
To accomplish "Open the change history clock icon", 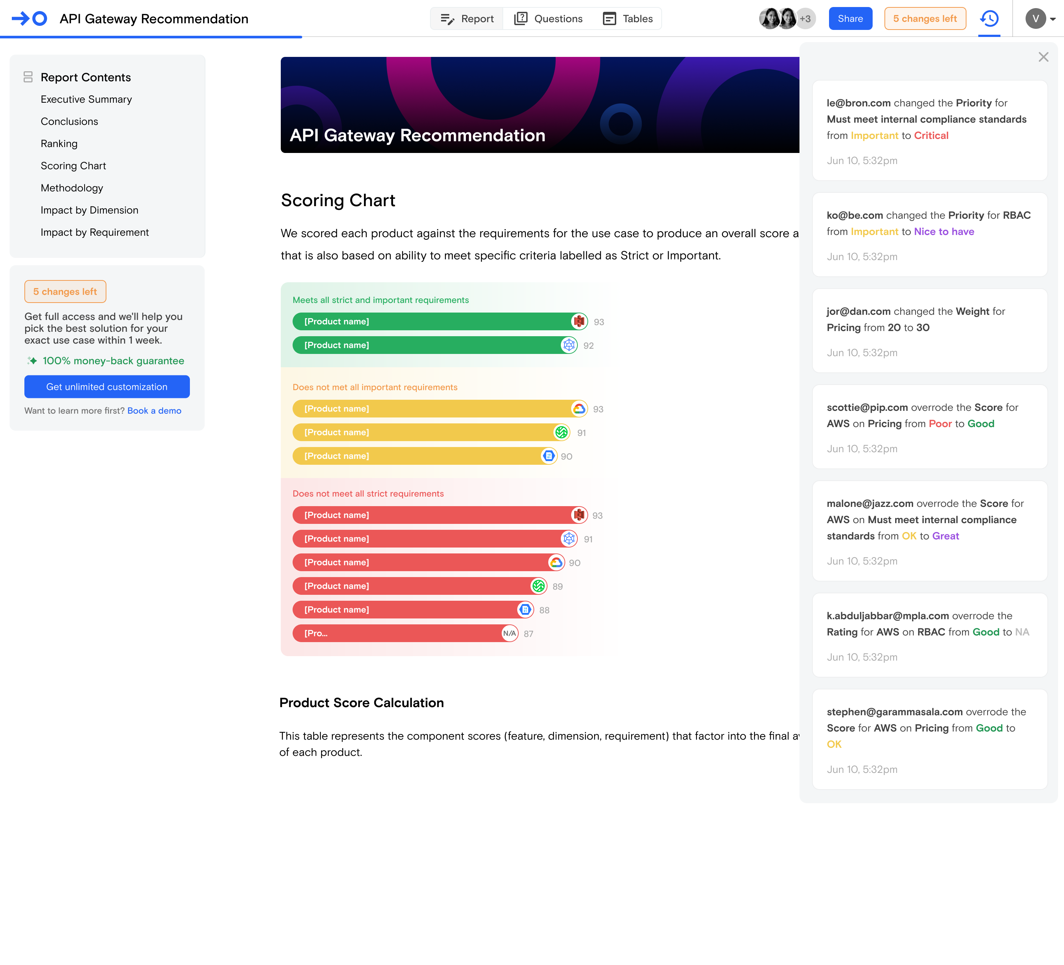I will point(989,19).
